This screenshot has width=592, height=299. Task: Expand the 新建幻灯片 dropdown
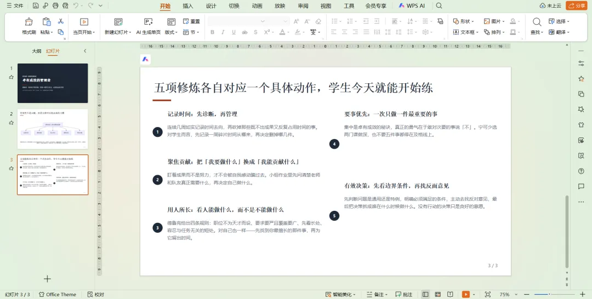[x=130, y=32]
